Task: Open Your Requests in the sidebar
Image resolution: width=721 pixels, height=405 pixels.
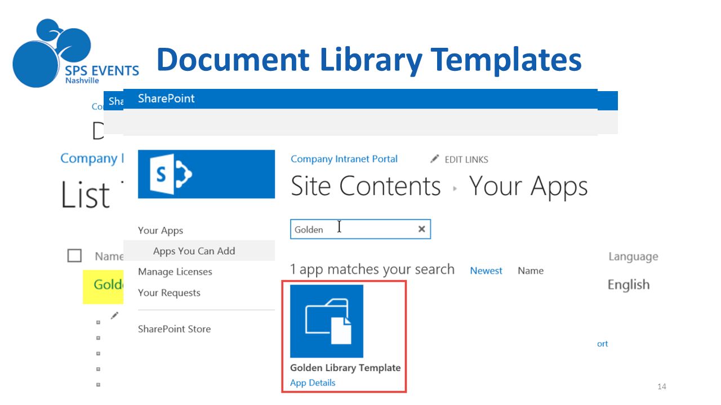Action: click(169, 292)
